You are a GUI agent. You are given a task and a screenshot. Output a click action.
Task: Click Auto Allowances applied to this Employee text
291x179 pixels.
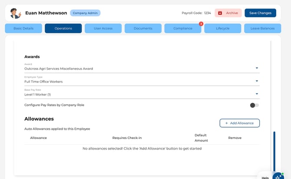pos(57,129)
